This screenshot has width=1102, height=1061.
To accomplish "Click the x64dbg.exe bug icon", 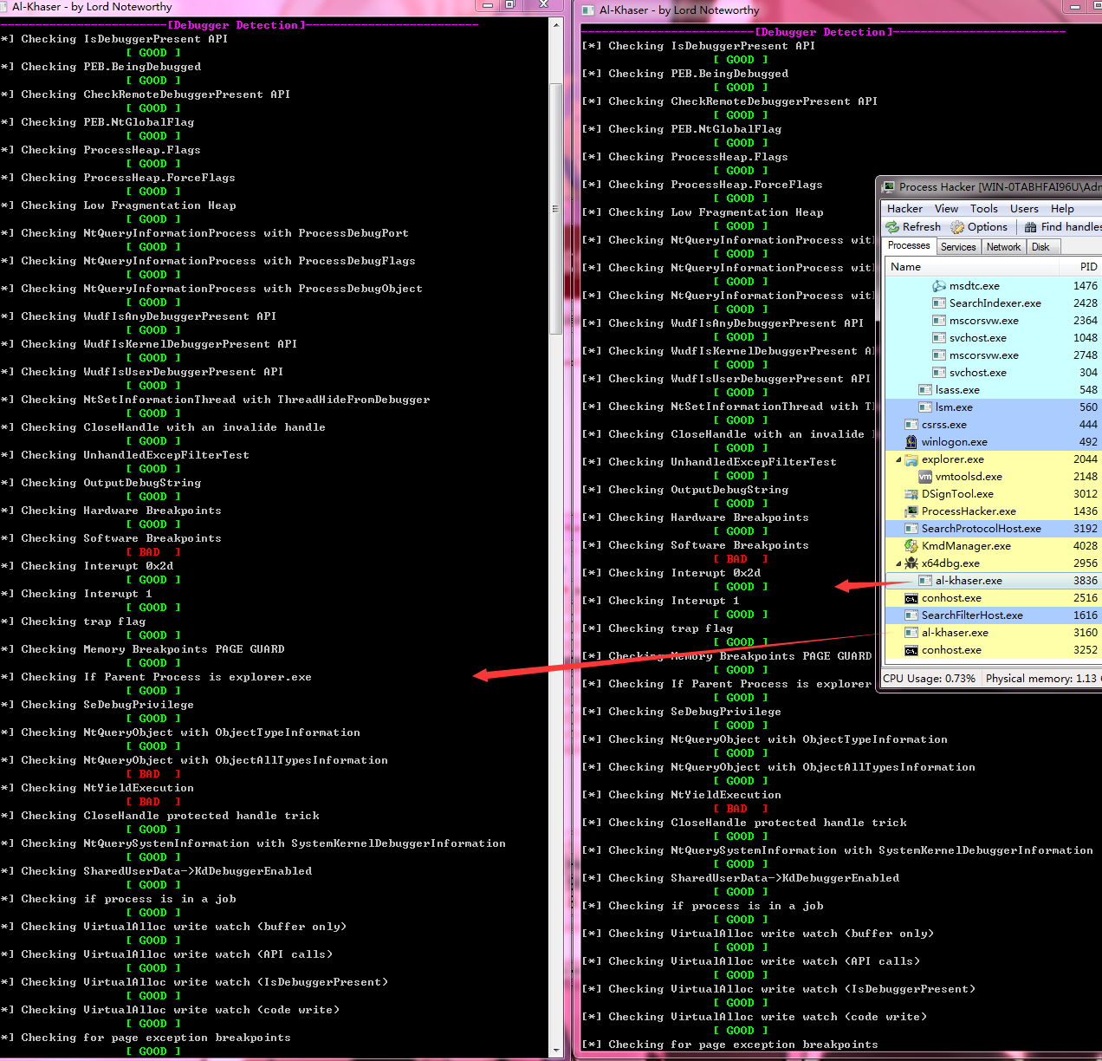I will [911, 563].
